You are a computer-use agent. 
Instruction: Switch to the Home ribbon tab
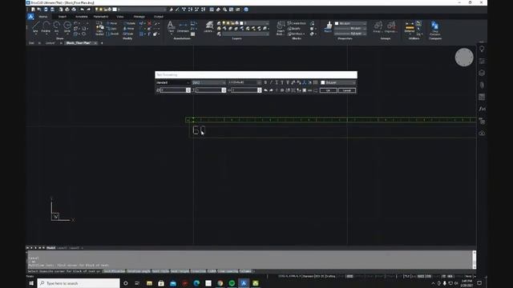tap(42, 17)
